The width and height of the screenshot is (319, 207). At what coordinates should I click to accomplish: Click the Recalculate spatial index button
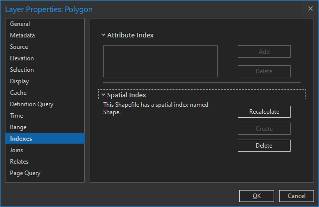pos(264,112)
